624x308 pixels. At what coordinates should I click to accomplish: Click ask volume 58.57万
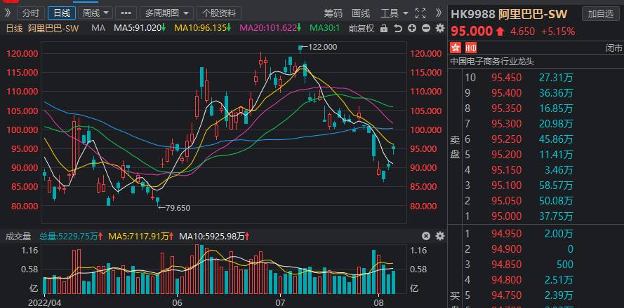coord(556,185)
